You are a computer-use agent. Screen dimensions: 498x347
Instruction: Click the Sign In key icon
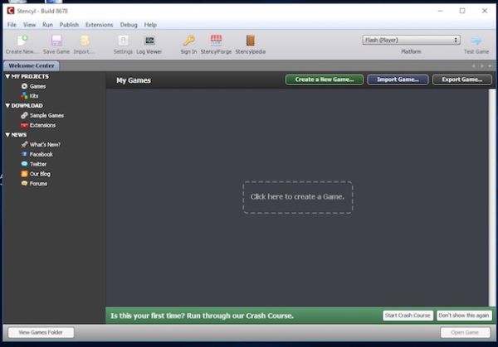(x=188, y=41)
